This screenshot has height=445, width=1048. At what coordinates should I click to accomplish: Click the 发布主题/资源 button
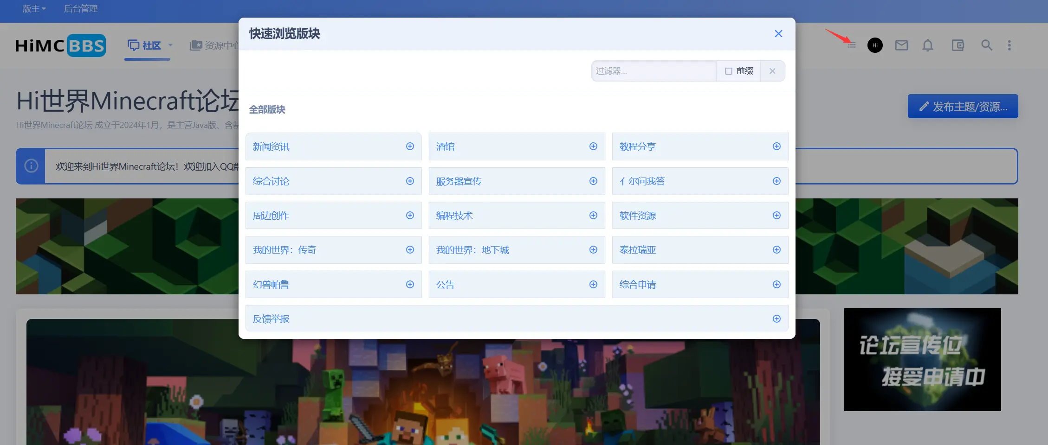click(x=963, y=107)
